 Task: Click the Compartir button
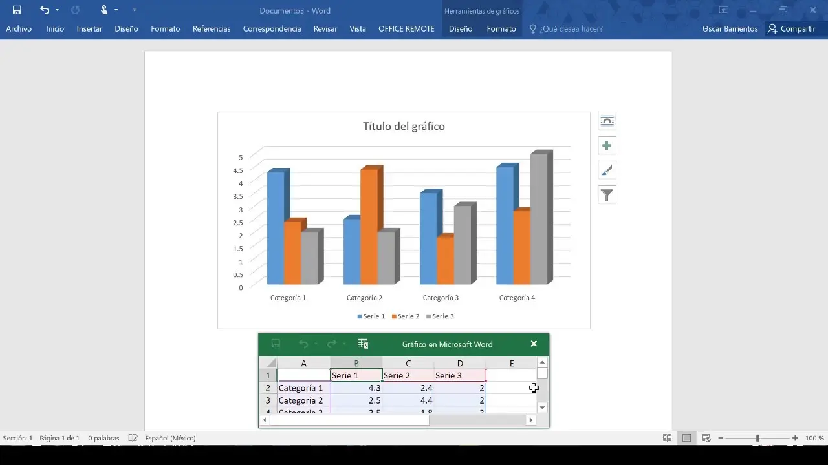pyautogui.click(x=791, y=29)
